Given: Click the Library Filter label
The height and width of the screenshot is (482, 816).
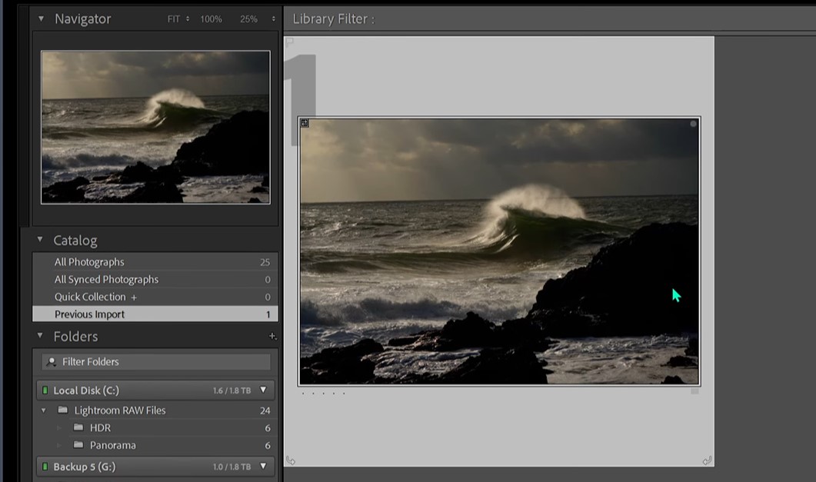Looking at the screenshot, I should [334, 19].
